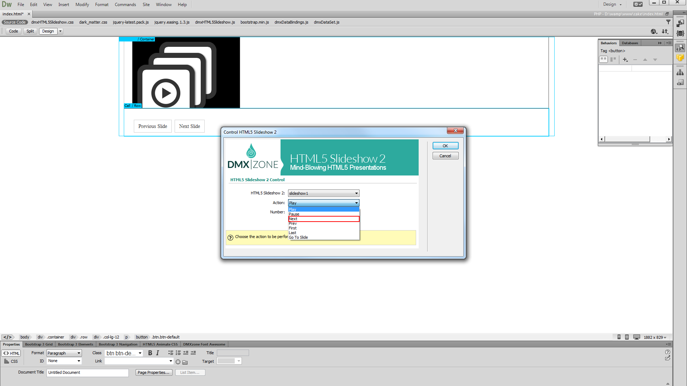Click the text indent icon

193,353
